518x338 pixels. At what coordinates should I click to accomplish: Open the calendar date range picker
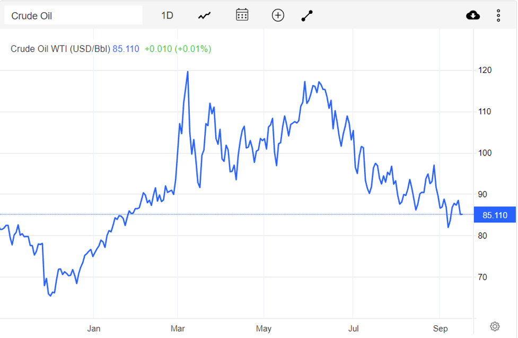(x=242, y=15)
